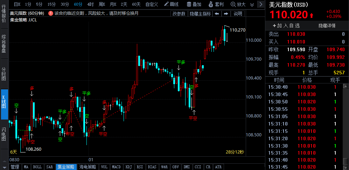Click the 隐藏主指标 button
The width and height of the screenshot is (349, 170).
click(x=200, y=14)
